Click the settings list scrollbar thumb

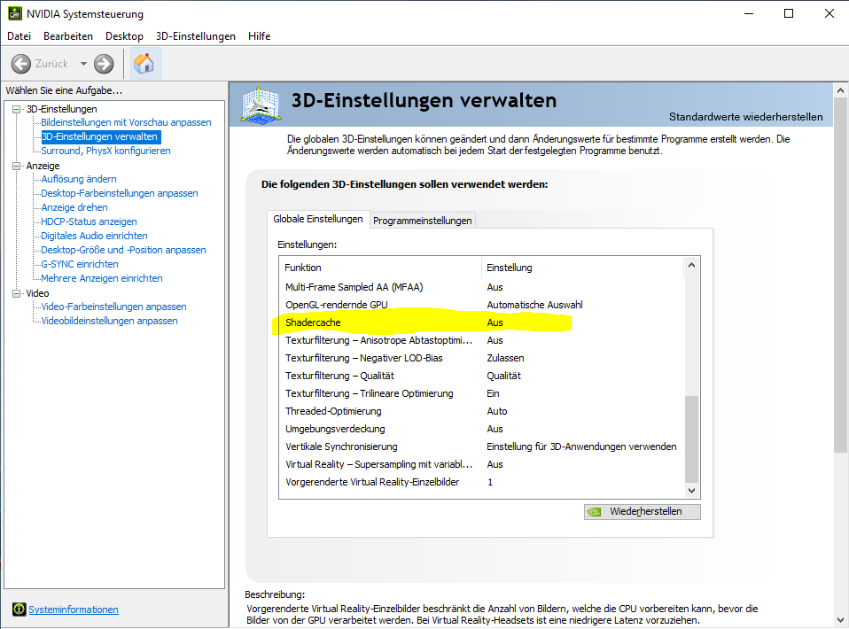691,439
